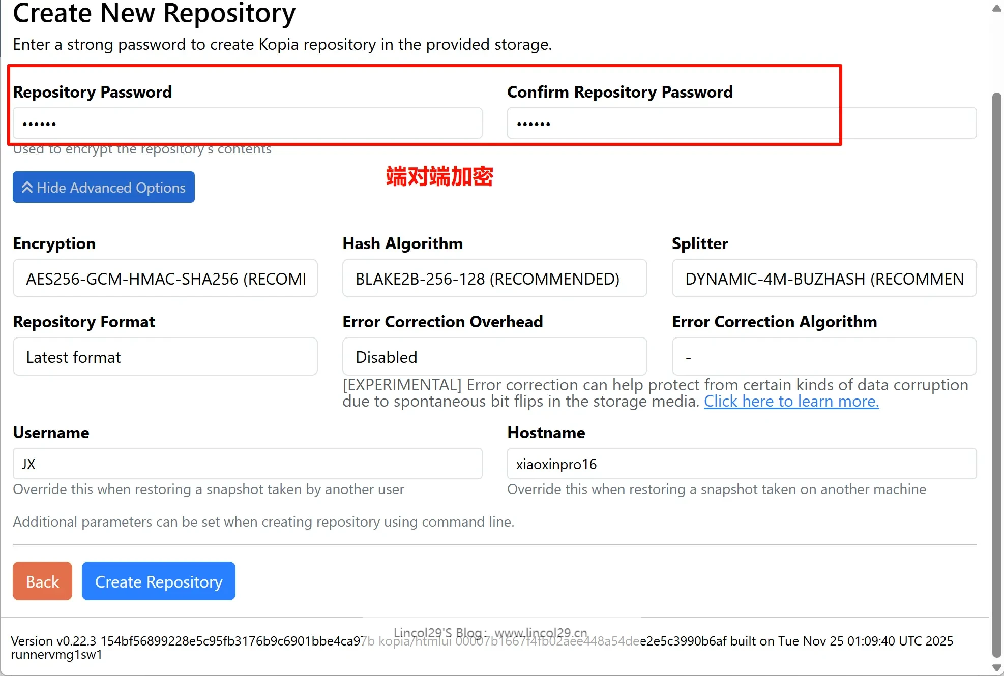Image resolution: width=1004 pixels, height=676 pixels.
Task: Select the Error Correction Overhead dropdown
Action: (494, 356)
